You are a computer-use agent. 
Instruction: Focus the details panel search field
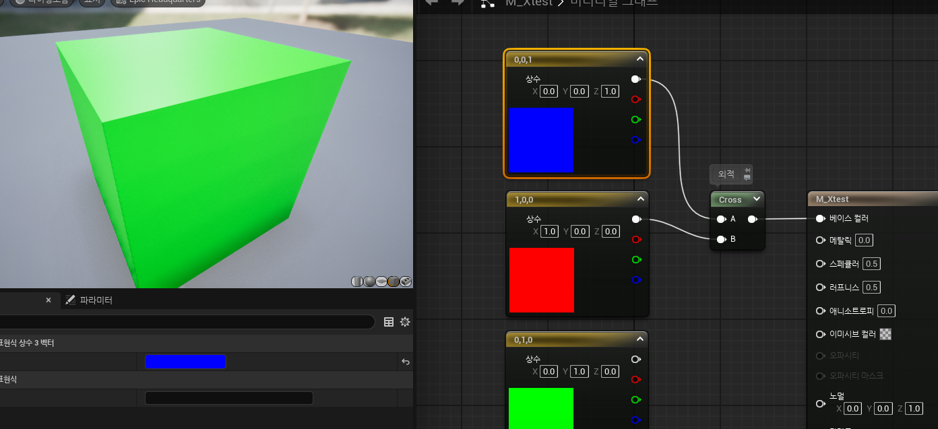pos(187,322)
